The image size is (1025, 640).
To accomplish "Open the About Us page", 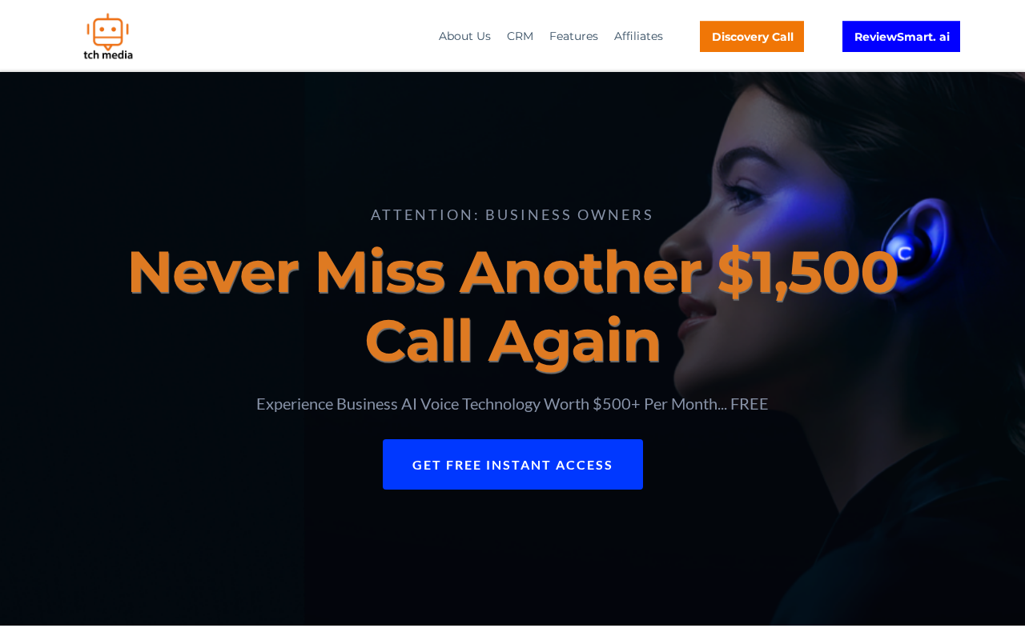I will point(464,36).
